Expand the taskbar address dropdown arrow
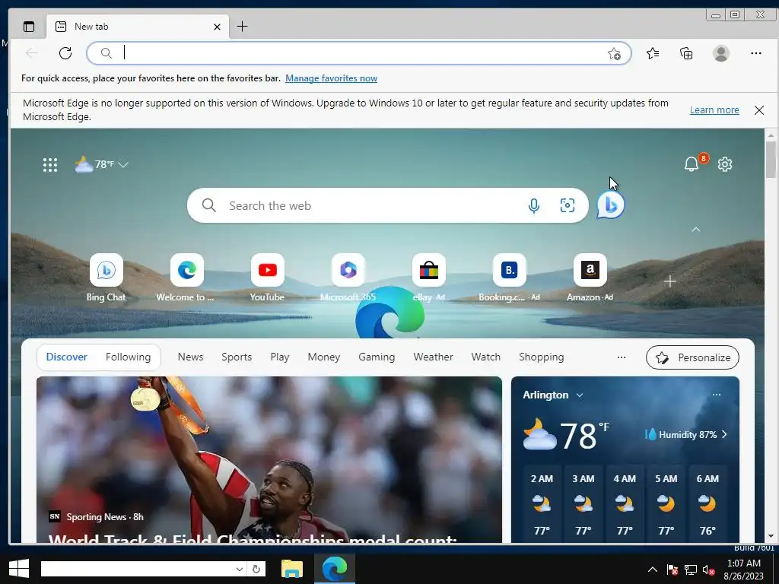Screen dimensions: 779x584 point(240,569)
